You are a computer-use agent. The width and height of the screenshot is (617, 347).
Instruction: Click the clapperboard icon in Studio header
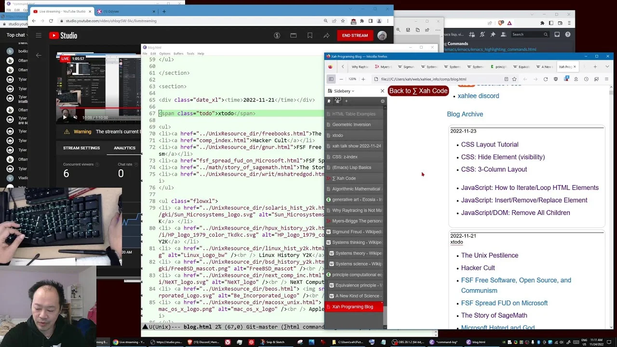[x=293, y=35]
